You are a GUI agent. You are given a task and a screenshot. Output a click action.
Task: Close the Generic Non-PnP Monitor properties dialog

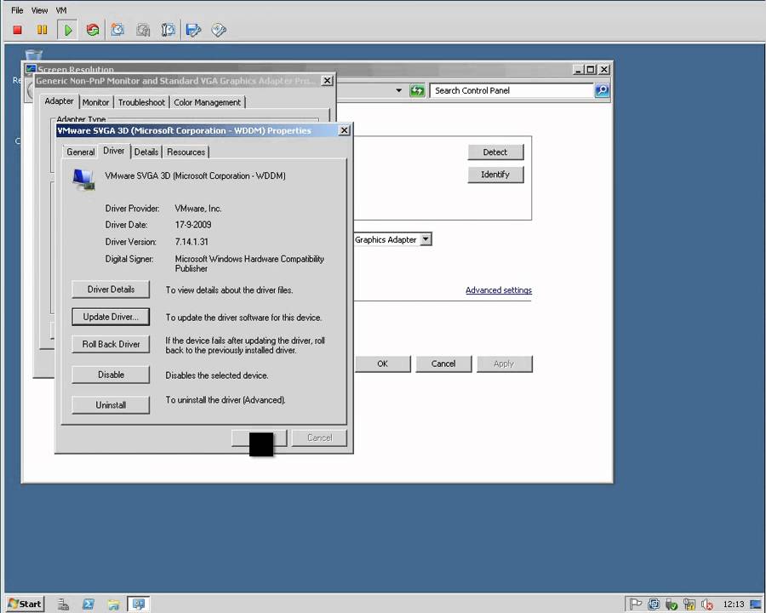pyautogui.click(x=328, y=80)
